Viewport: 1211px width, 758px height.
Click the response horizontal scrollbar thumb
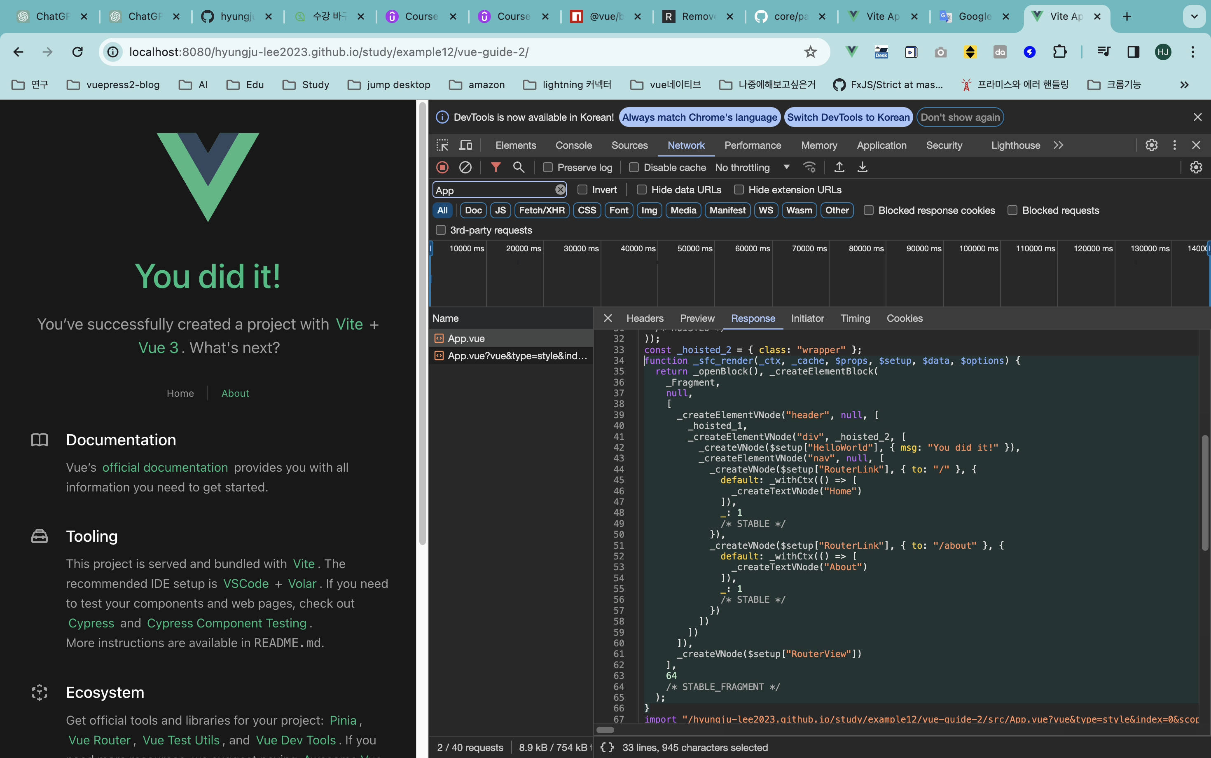(x=605, y=730)
